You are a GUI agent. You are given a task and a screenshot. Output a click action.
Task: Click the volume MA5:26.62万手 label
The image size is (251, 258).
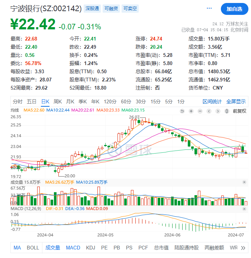[x=59, y=182]
